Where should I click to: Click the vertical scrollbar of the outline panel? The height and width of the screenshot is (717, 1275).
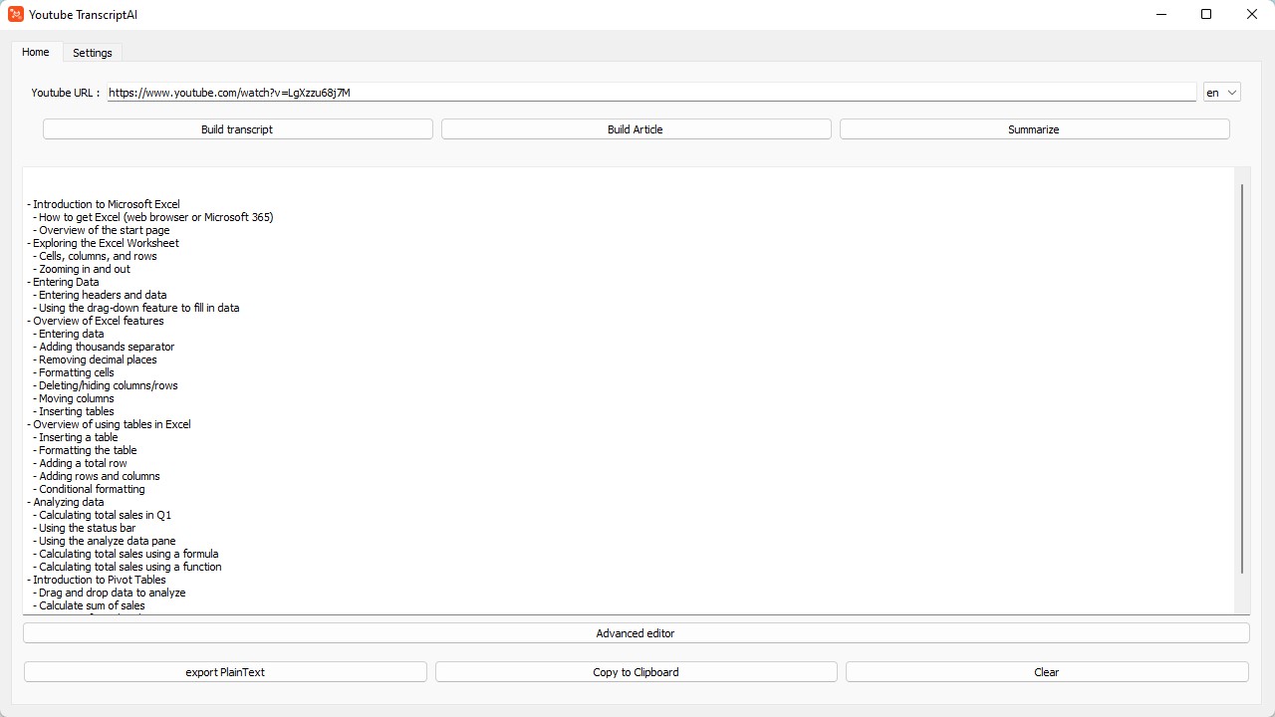pyautogui.click(x=1242, y=378)
